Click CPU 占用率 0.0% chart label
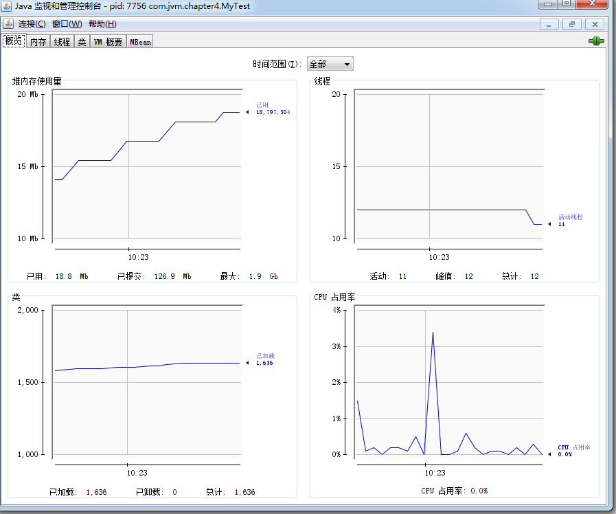The image size is (616, 514). click(574, 451)
